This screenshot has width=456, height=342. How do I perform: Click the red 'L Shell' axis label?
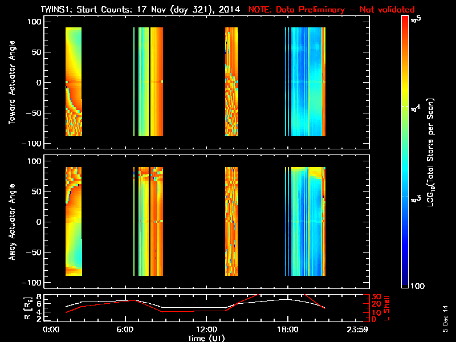386,308
